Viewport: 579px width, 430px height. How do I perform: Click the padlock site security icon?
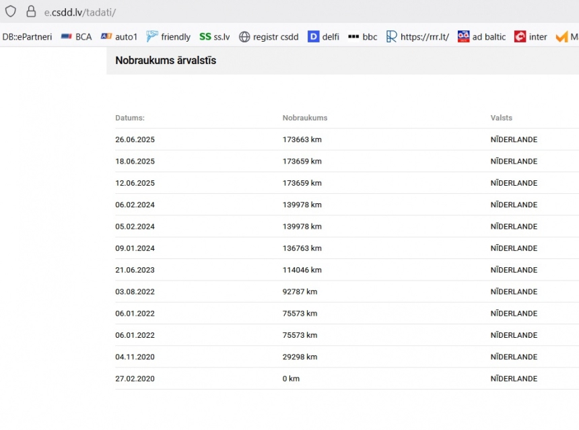[31, 11]
